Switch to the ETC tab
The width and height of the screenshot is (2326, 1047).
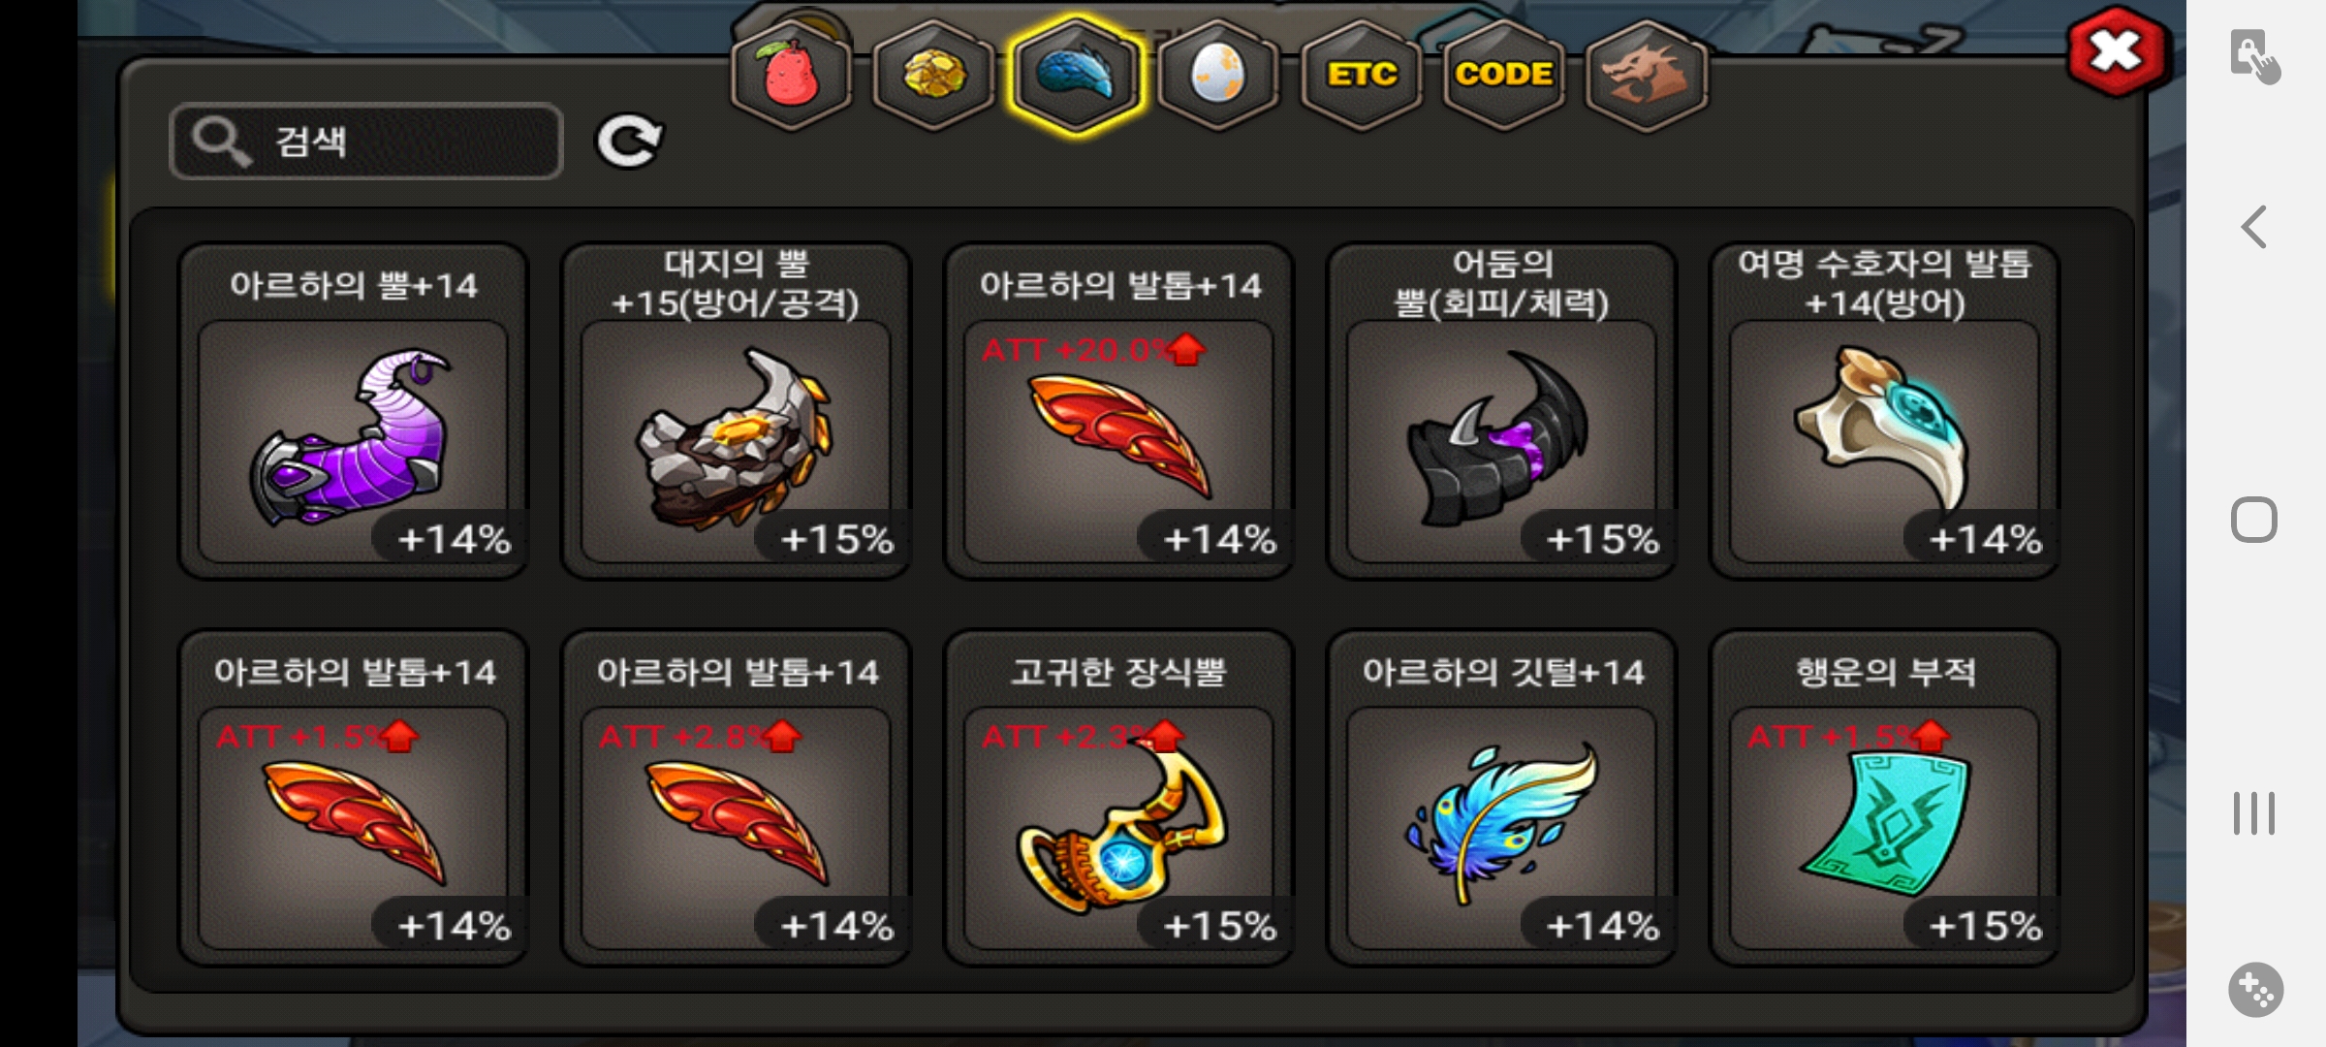pos(1361,74)
